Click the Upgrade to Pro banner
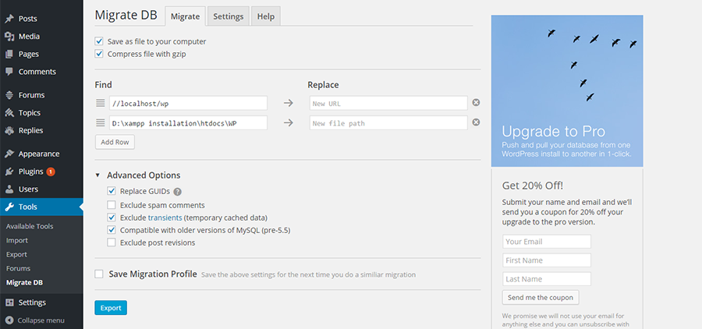Screen dimensions: 702x329 click(x=567, y=91)
